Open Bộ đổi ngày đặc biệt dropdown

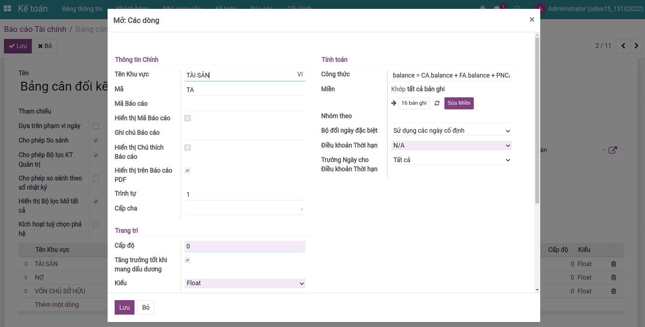451,131
